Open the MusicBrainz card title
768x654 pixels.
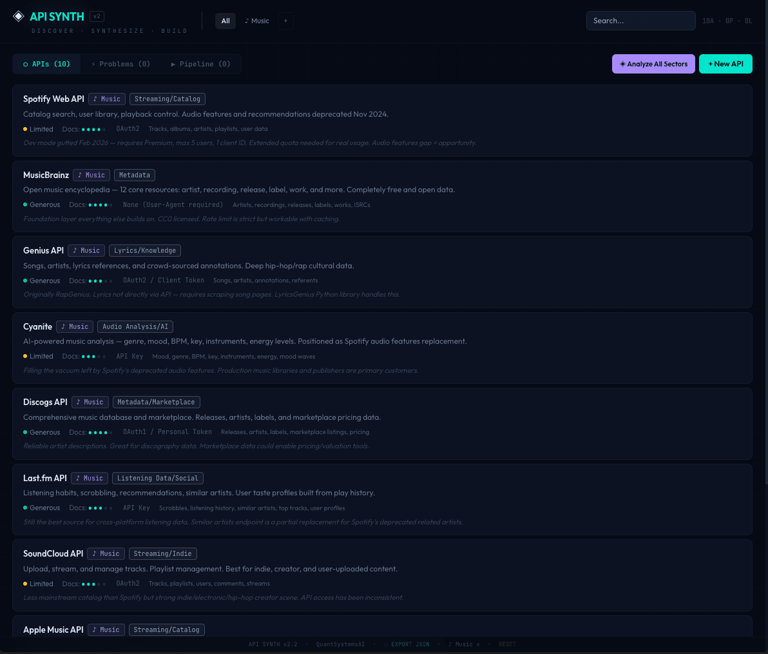[46, 175]
